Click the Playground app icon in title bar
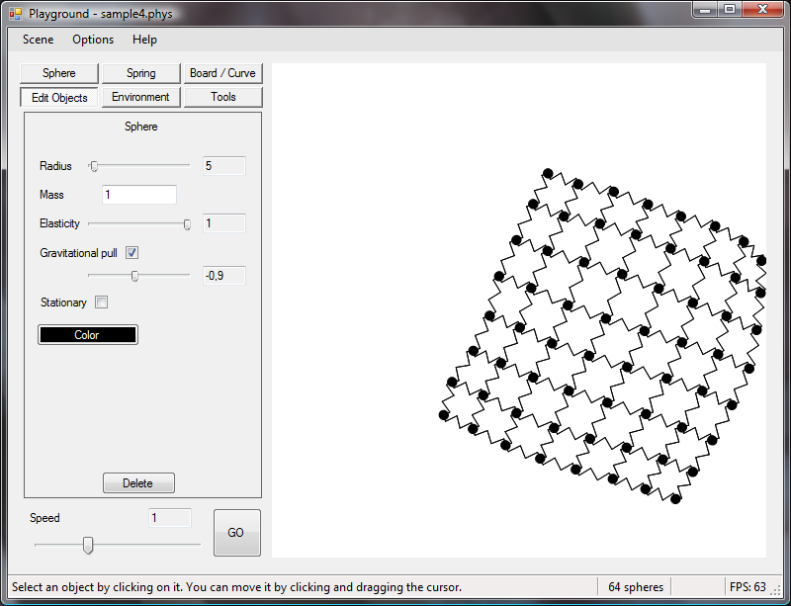 click(16, 14)
